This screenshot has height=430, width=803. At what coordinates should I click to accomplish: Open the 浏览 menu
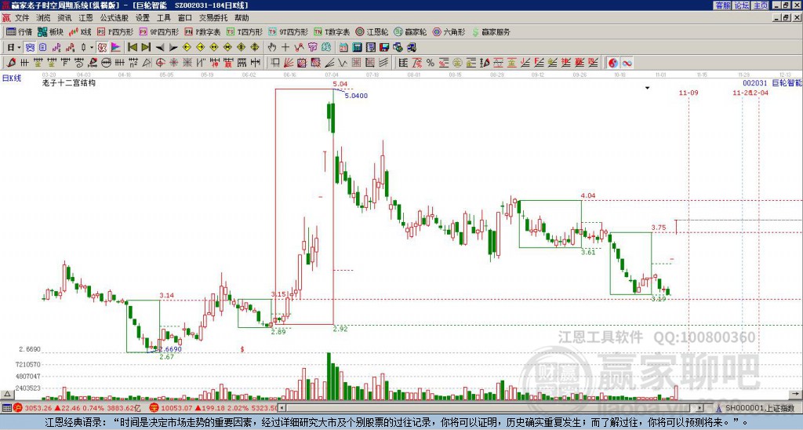(43, 18)
